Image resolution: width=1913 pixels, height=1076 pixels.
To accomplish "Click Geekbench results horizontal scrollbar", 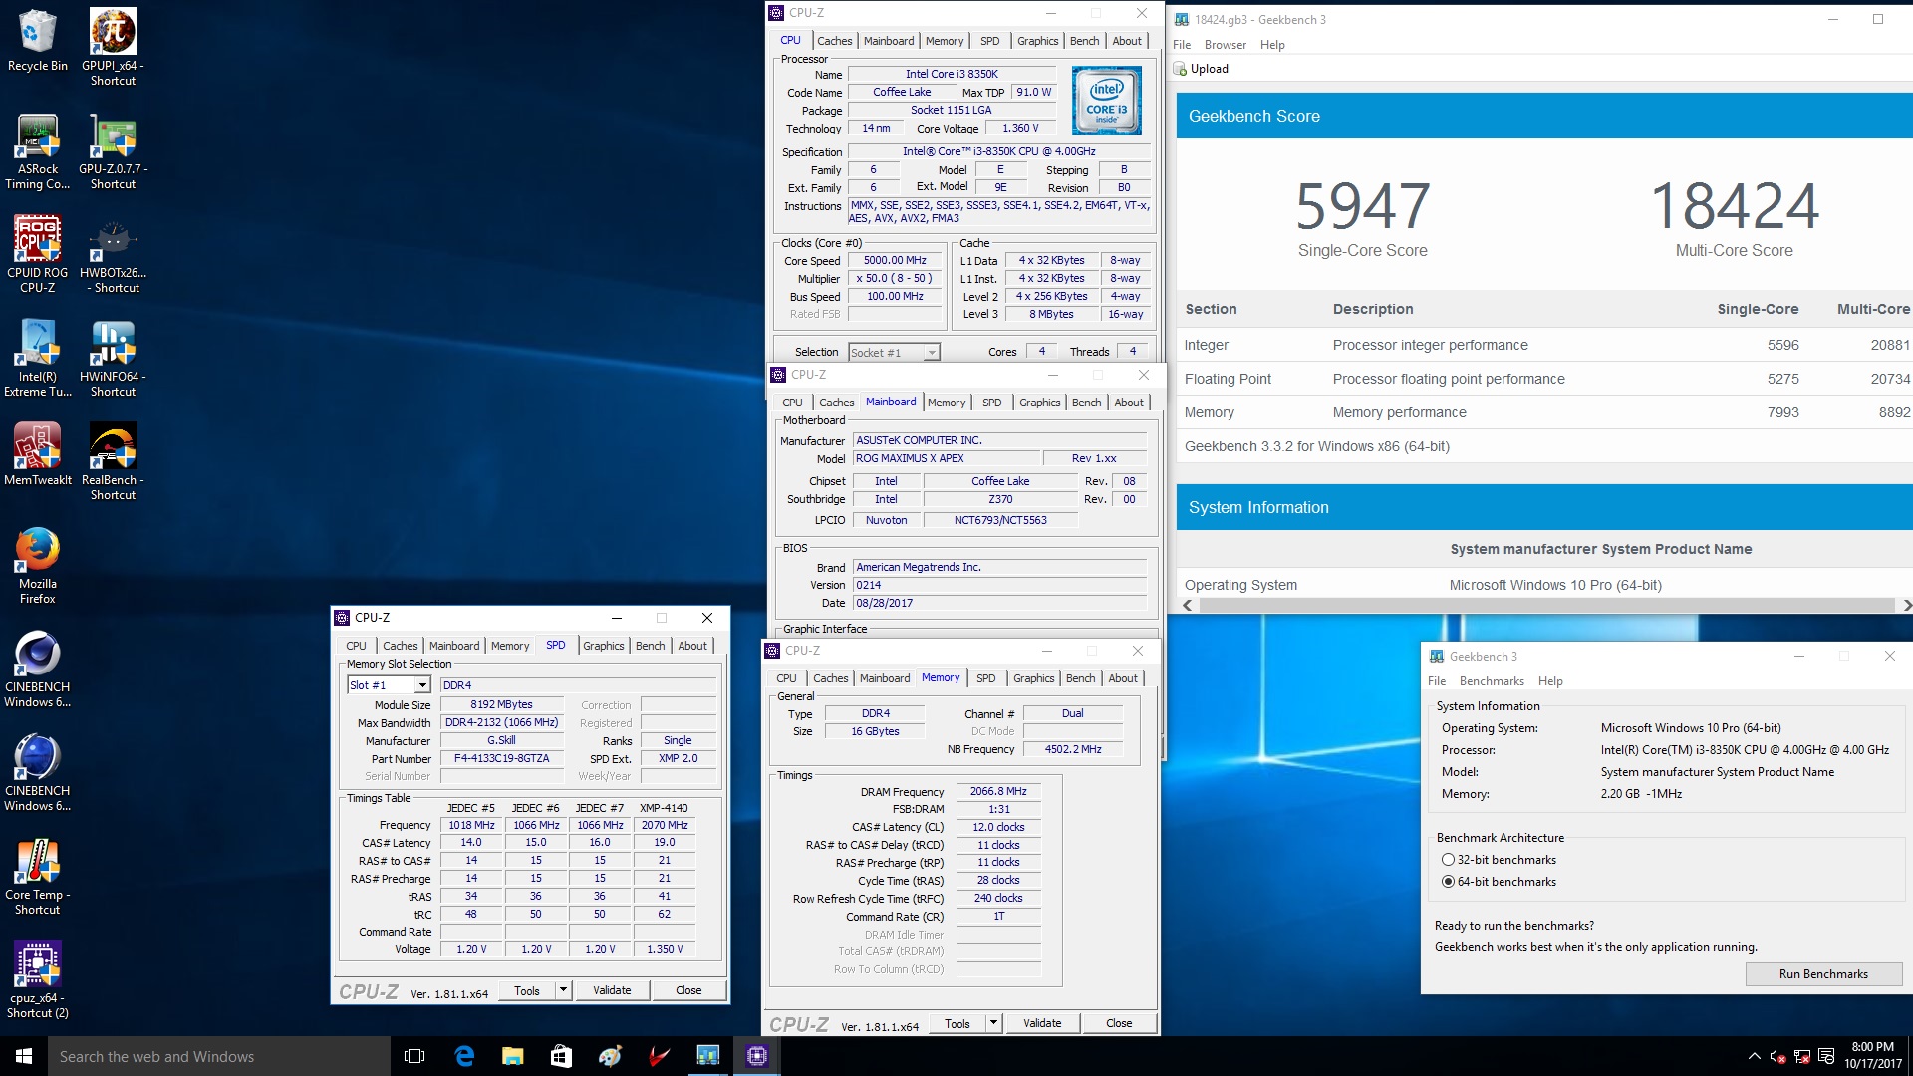I will [x=1546, y=605].
